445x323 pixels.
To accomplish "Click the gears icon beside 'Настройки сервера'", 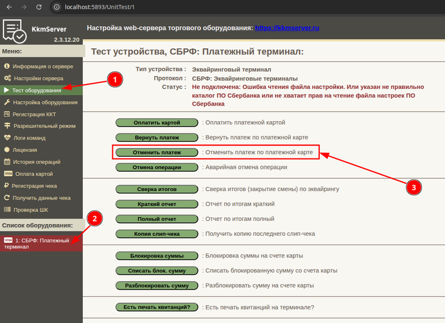I will pyautogui.click(x=7, y=78).
